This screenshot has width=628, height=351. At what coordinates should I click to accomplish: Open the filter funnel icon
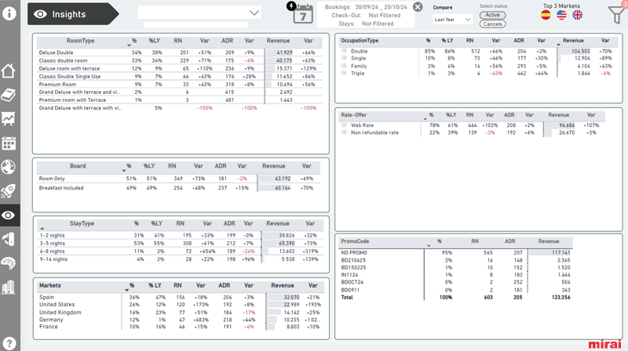[x=617, y=15]
